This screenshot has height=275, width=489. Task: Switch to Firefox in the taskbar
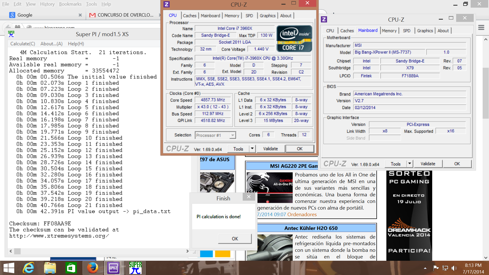pos(92,268)
